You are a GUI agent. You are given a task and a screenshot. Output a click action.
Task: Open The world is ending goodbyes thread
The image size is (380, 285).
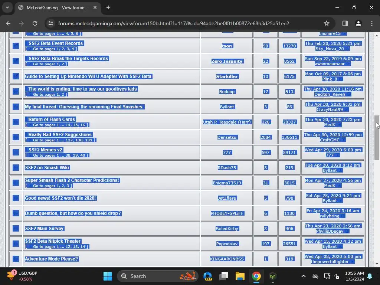pyautogui.click(x=83, y=89)
